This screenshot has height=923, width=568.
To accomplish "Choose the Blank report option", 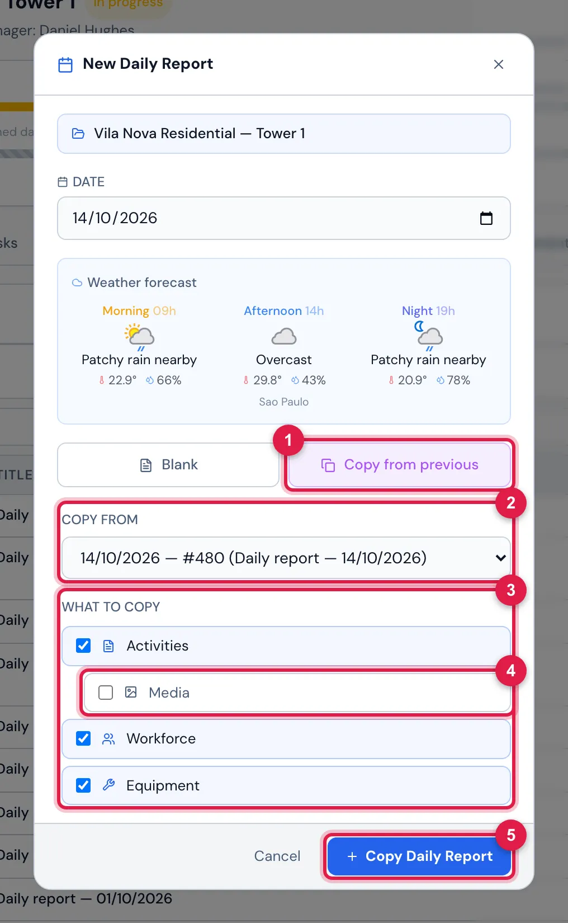I will [168, 465].
